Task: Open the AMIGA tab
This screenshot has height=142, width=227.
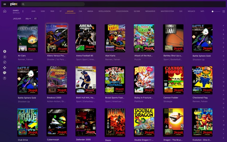Action: pyautogui.click(x=90, y=11)
